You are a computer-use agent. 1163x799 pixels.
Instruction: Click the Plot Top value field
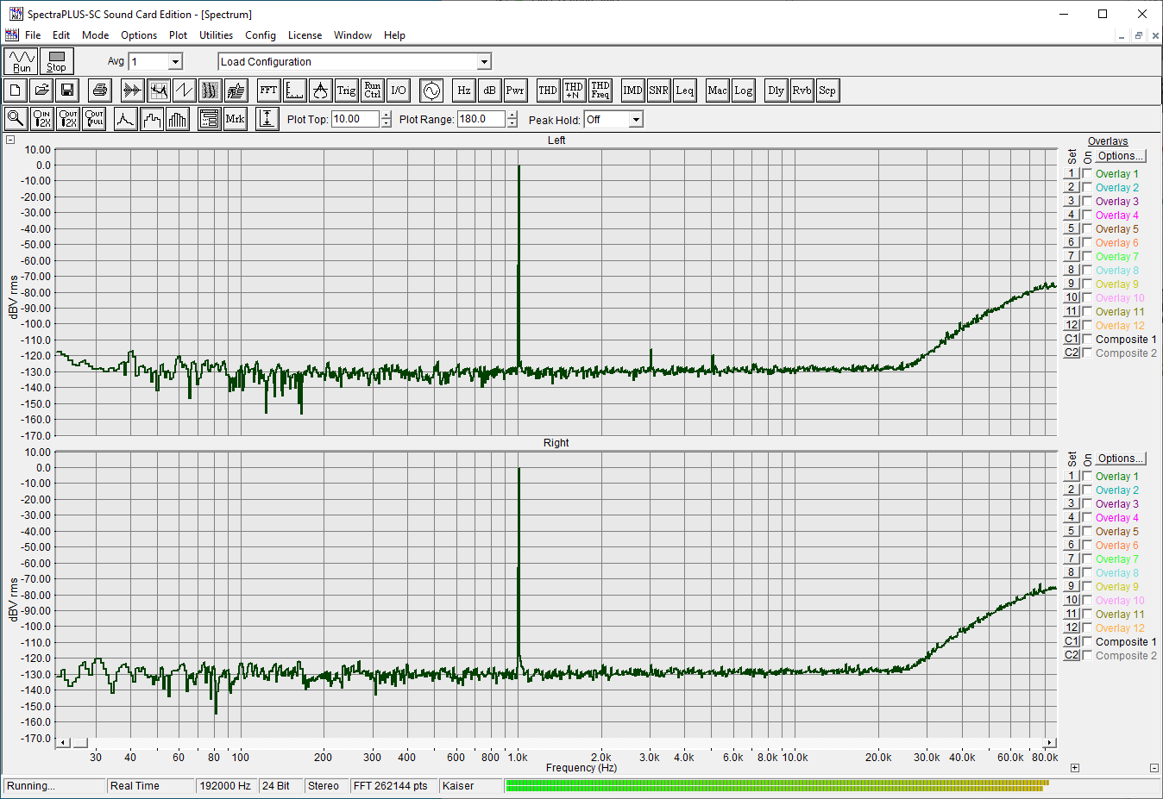(x=355, y=119)
